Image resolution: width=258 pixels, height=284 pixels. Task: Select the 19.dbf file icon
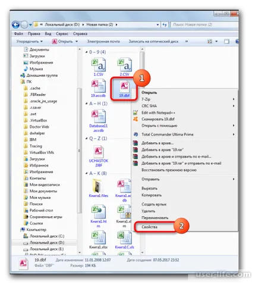(x=124, y=87)
